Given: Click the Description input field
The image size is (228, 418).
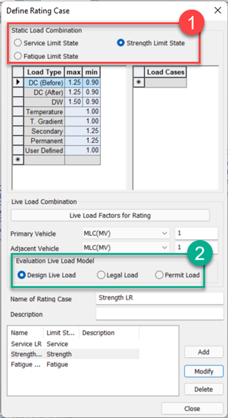Looking at the screenshot, I should pyautogui.click(x=160, y=314).
